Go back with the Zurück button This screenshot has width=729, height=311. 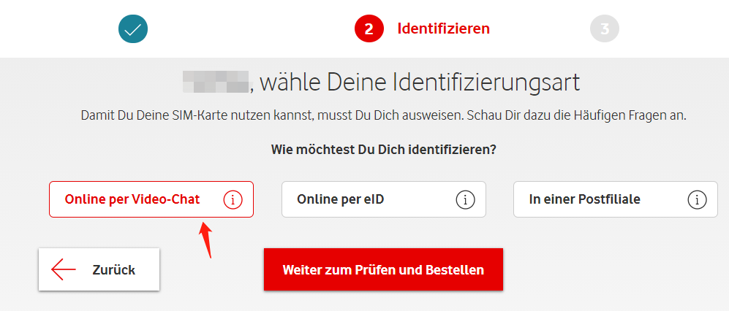point(99,269)
